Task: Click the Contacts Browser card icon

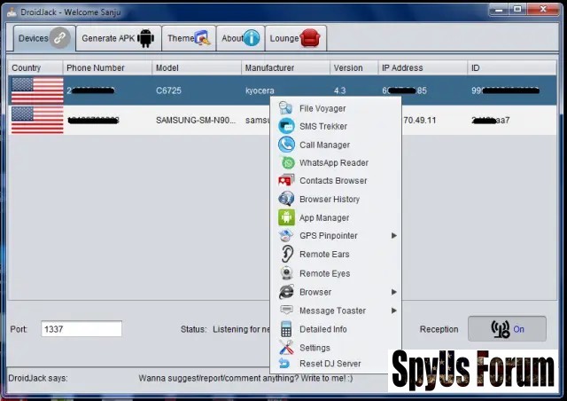Action: [x=286, y=181]
